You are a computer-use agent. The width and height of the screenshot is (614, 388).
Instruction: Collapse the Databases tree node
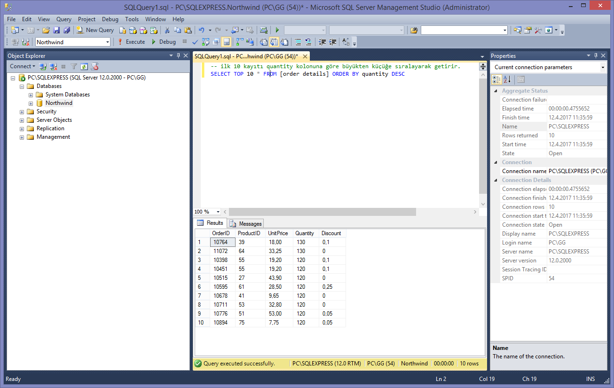coord(22,86)
